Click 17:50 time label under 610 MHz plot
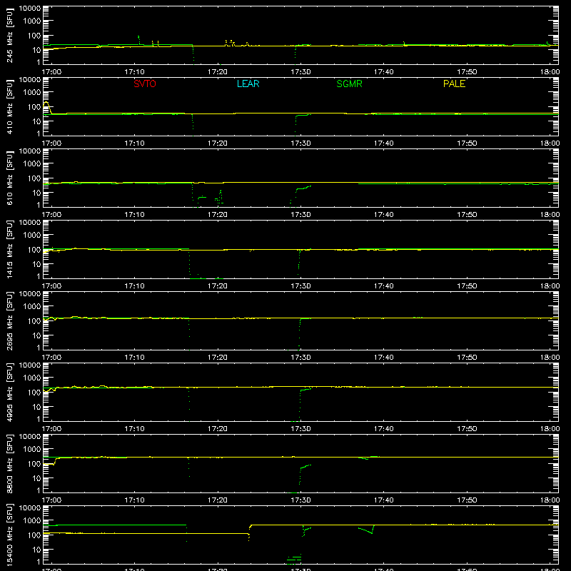571x571 pixels. point(467,215)
